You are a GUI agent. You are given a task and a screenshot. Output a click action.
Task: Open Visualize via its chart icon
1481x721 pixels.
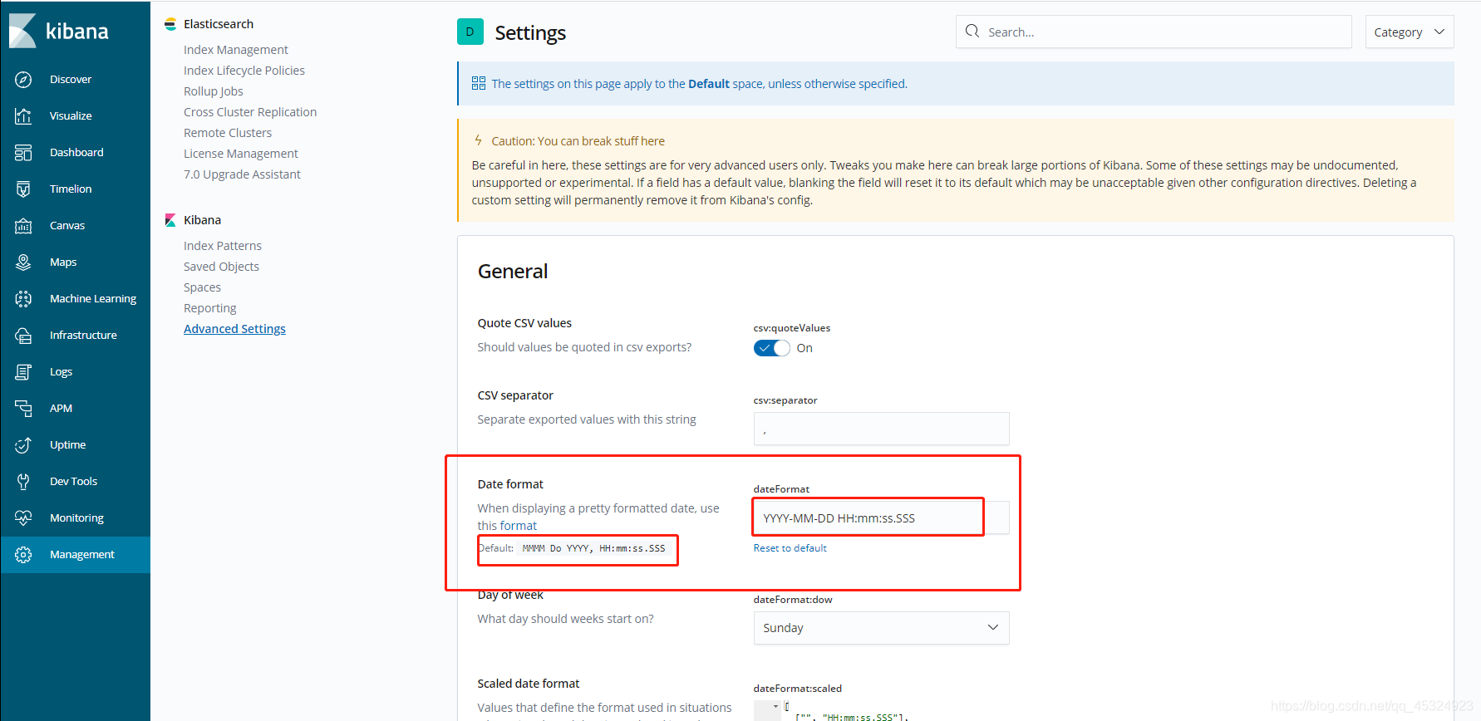(23, 116)
